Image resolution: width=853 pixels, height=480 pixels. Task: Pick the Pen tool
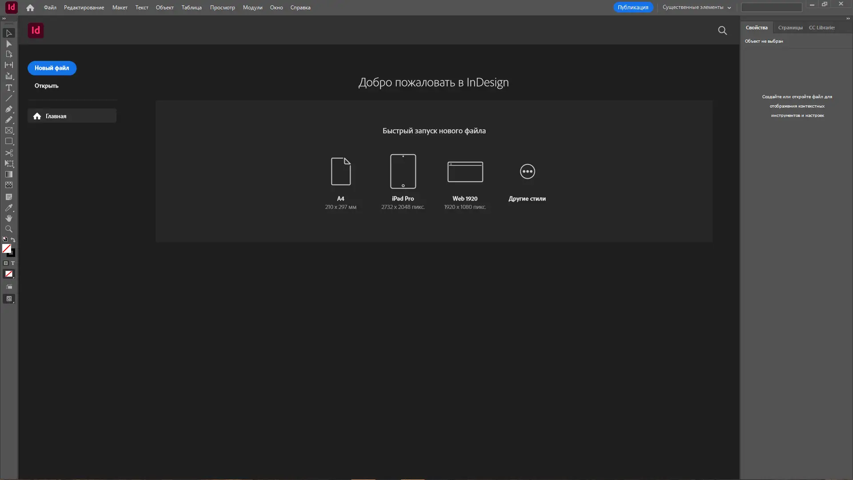click(9, 109)
